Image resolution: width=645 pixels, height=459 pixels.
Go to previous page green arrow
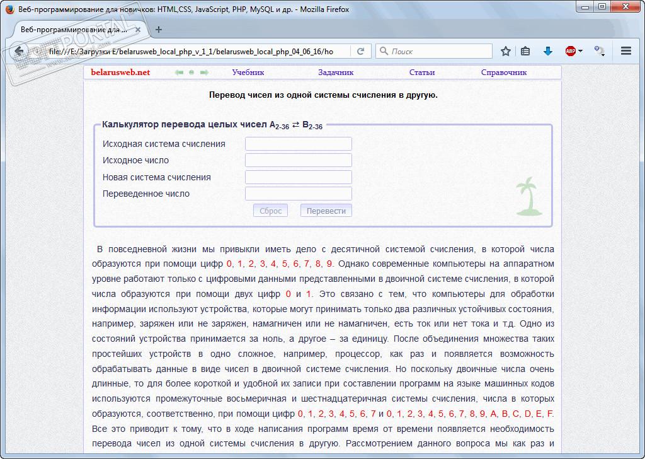coord(179,73)
